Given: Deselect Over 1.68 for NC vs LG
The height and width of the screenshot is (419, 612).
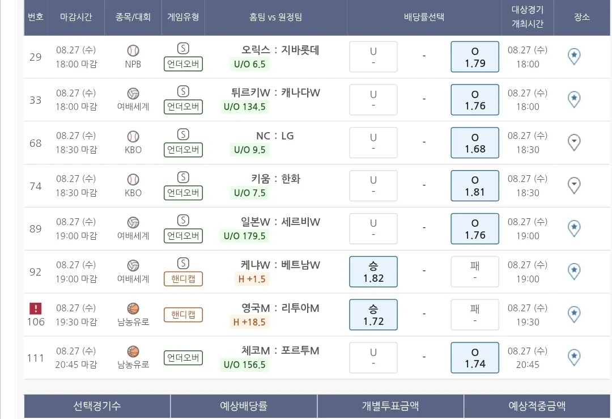Looking at the screenshot, I should 475,143.
